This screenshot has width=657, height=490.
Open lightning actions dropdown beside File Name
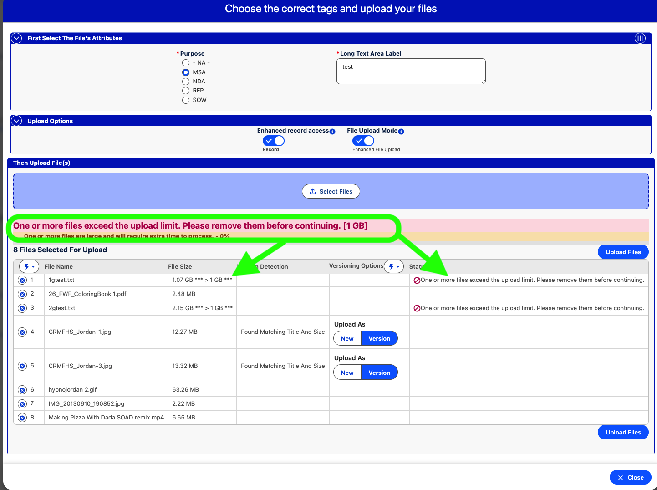point(29,267)
